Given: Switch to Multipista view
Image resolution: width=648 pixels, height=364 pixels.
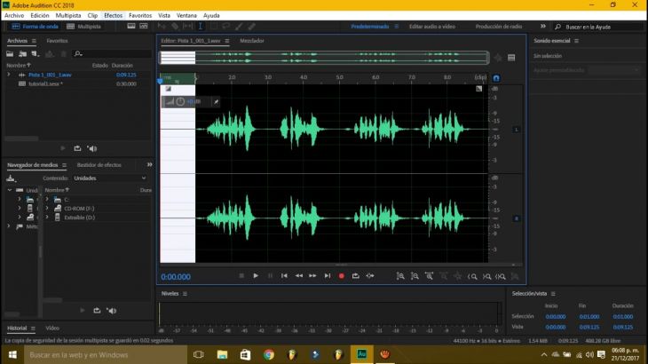Looking at the screenshot, I should coord(84,27).
